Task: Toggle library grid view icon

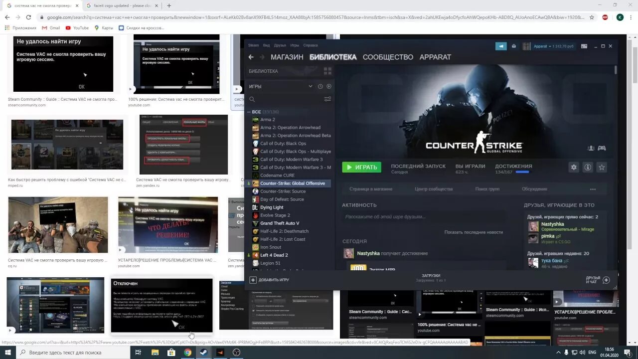Action: (327, 71)
